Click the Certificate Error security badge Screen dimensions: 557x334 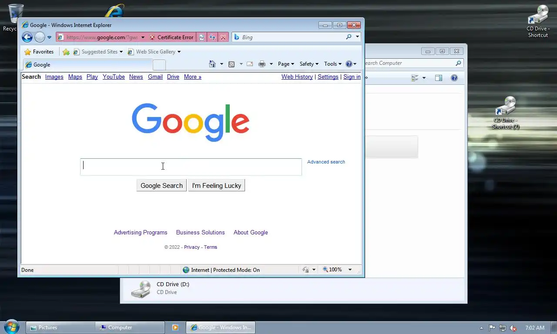coord(171,37)
